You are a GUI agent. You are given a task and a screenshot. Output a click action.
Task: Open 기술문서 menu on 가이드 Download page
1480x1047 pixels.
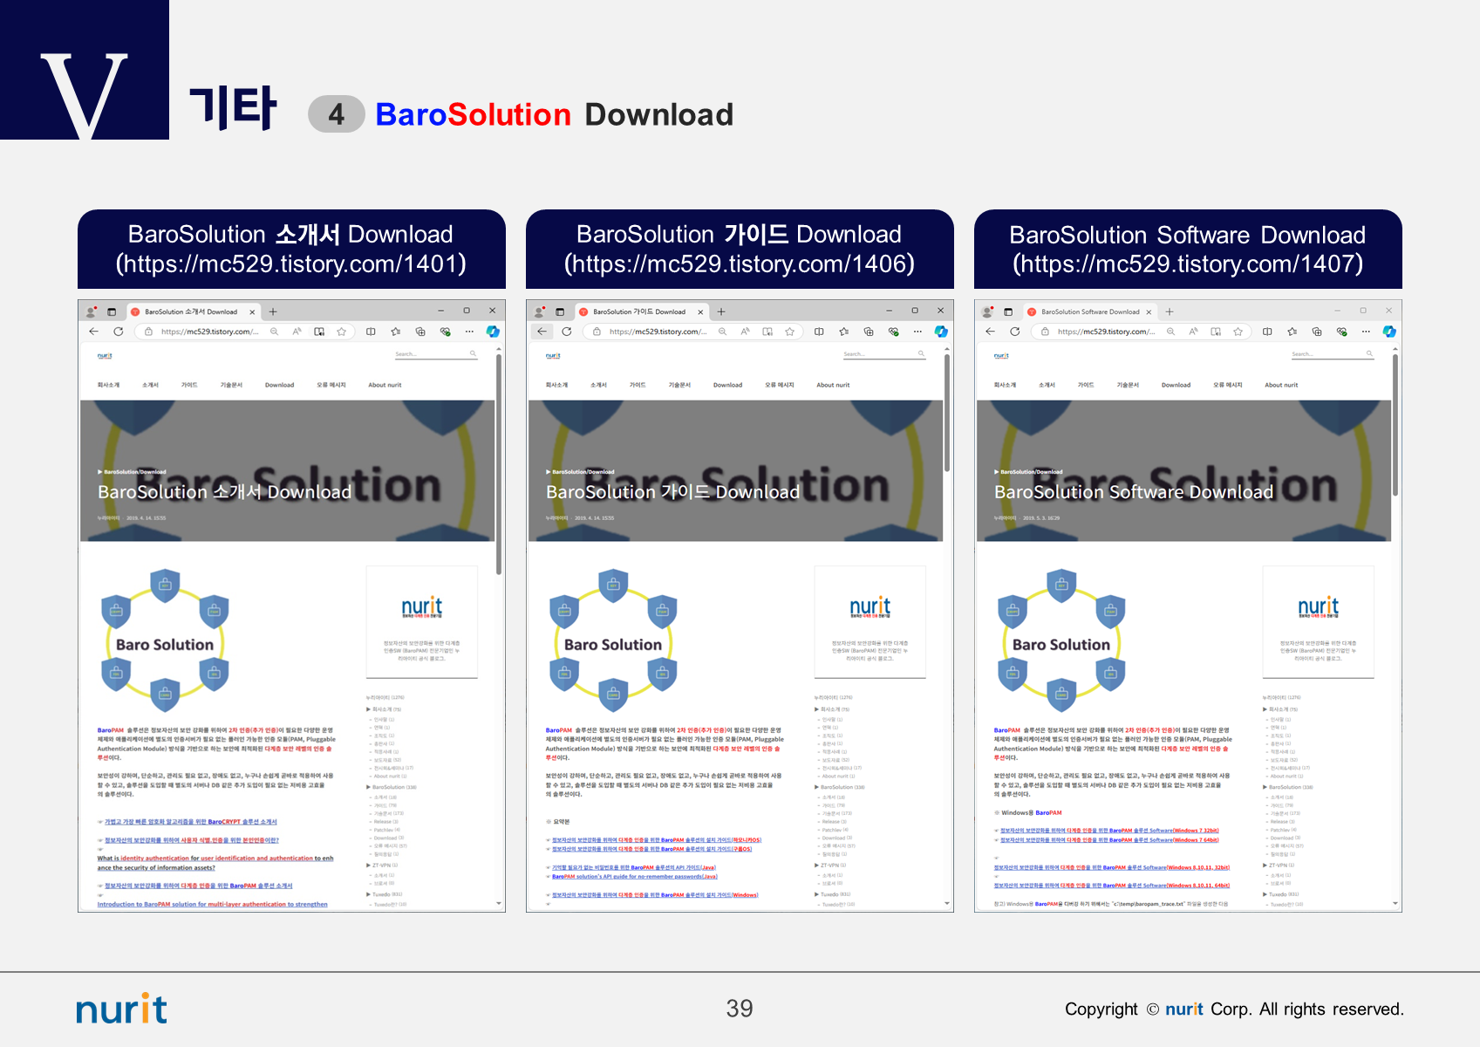click(x=679, y=385)
